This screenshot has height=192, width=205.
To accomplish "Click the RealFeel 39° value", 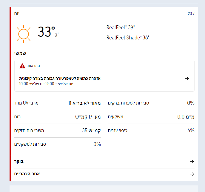I will tap(121, 27).
